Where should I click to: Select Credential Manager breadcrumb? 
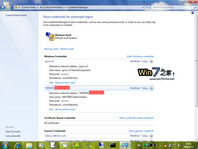coord(78,8)
